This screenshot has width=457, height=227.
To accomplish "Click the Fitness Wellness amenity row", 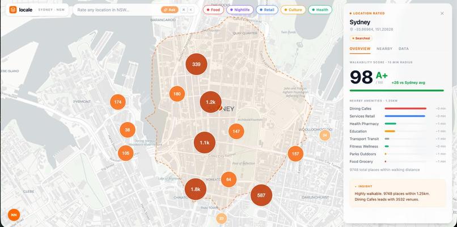I will pyautogui.click(x=398, y=146).
